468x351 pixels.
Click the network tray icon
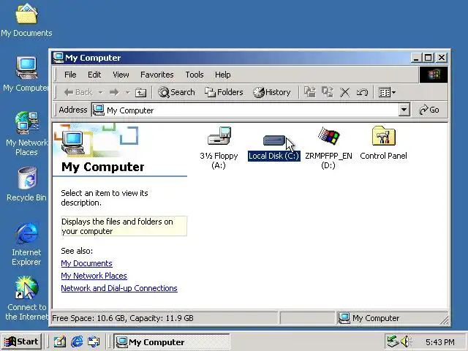[x=393, y=341]
